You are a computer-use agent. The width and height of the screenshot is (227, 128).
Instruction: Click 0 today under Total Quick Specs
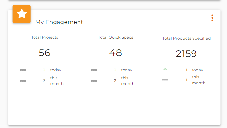(115, 70)
